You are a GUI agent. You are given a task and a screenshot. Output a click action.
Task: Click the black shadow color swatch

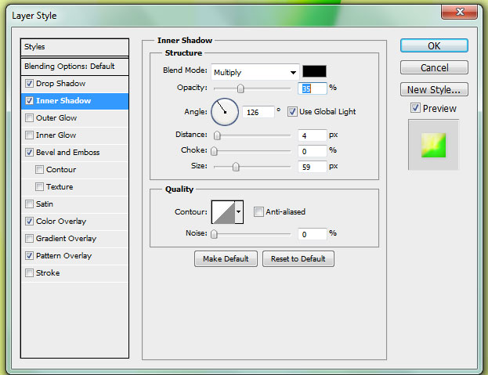pyautogui.click(x=315, y=71)
